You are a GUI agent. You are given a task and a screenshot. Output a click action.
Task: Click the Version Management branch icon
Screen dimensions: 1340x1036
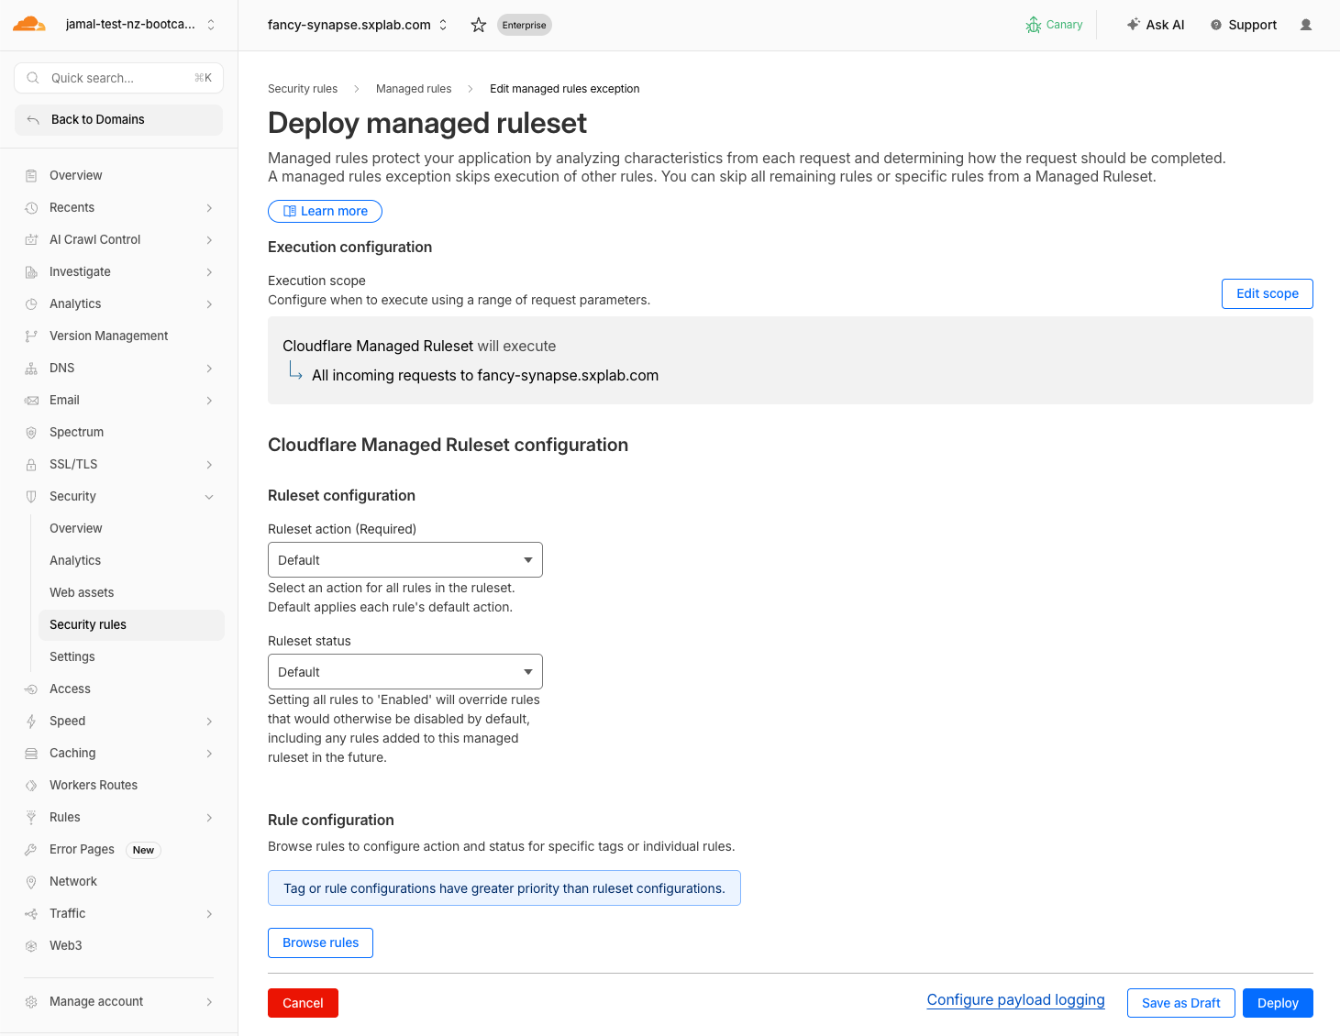point(31,336)
